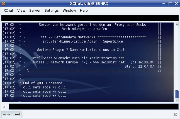
Task: Close the XChat window
Action: (x=177, y=3)
